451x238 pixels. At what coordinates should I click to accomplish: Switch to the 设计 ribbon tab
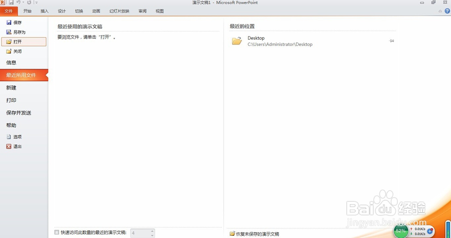[x=62, y=11]
